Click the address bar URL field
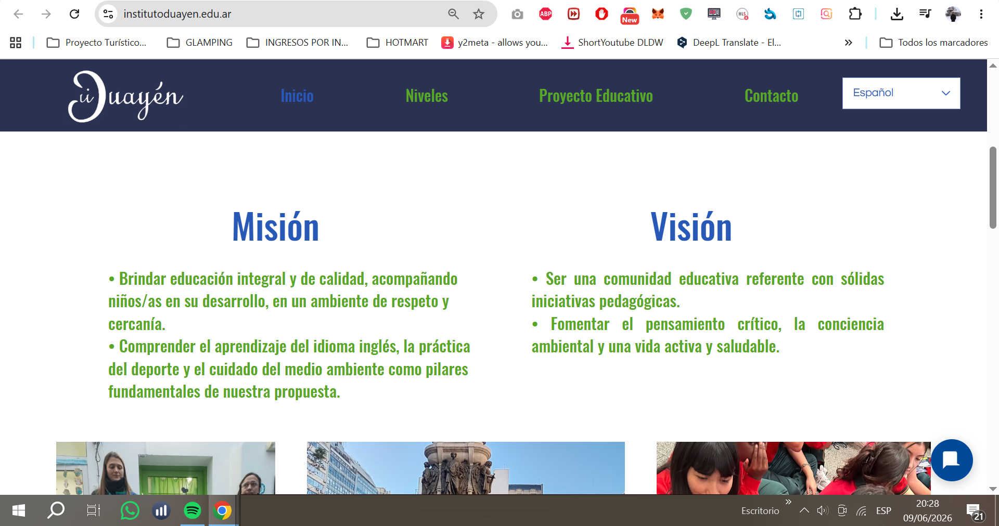The width and height of the screenshot is (999, 526). coord(281,14)
